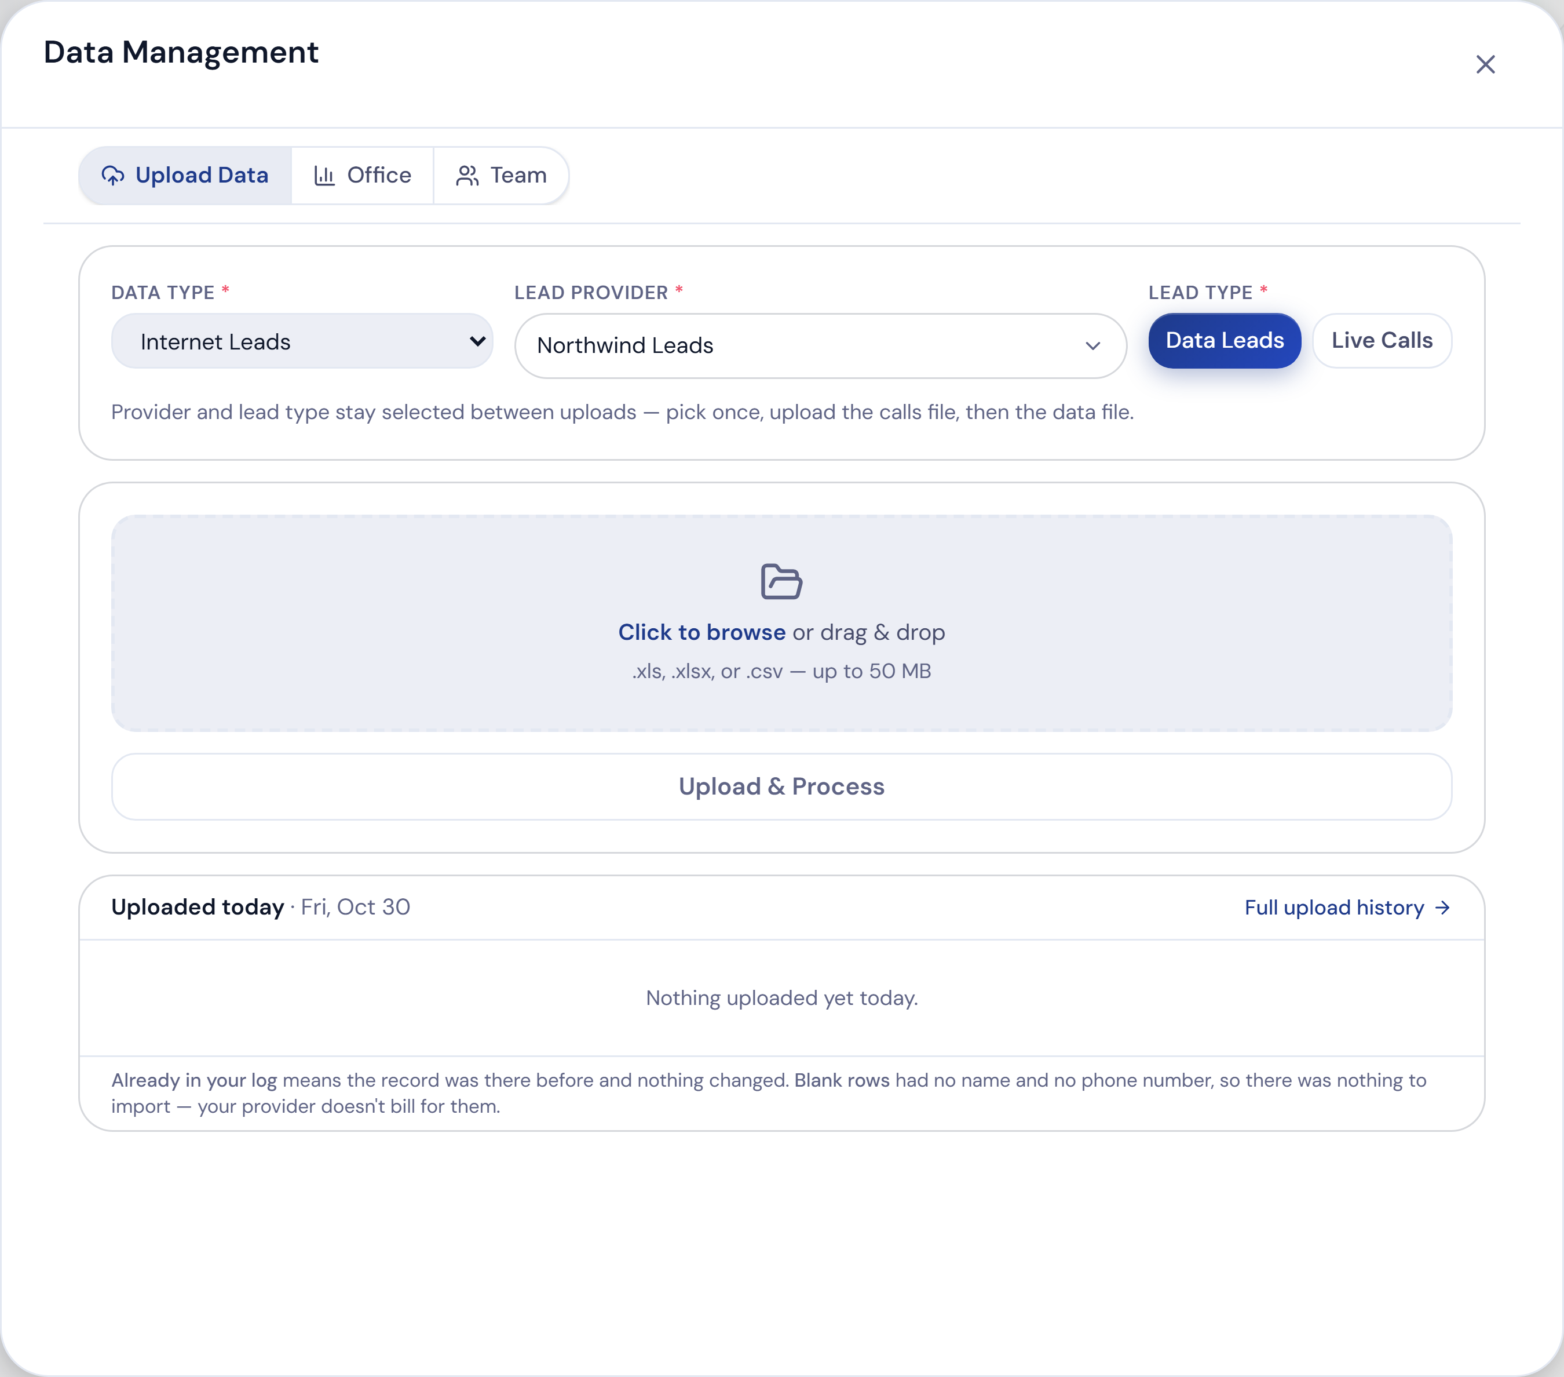Click the Data Management title
The image size is (1564, 1377).
[181, 52]
